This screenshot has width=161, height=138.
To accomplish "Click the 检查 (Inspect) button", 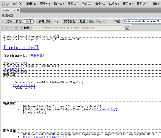I will click(x=83, y=21).
